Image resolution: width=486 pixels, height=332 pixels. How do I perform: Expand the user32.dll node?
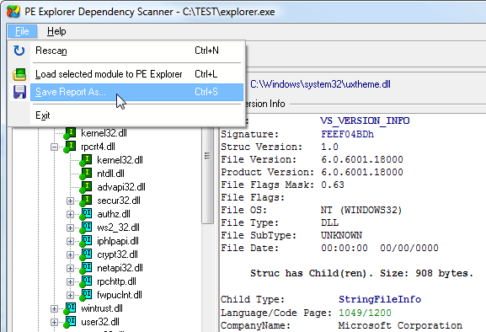(x=54, y=323)
